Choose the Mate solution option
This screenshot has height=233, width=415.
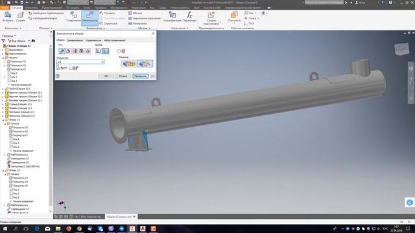tap(129, 63)
